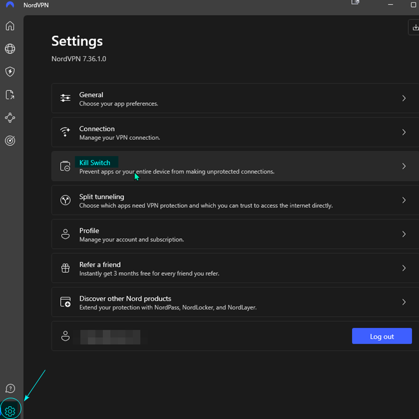Click the gift icon beside Refer a friend
This screenshot has height=419, width=419.
65,268
